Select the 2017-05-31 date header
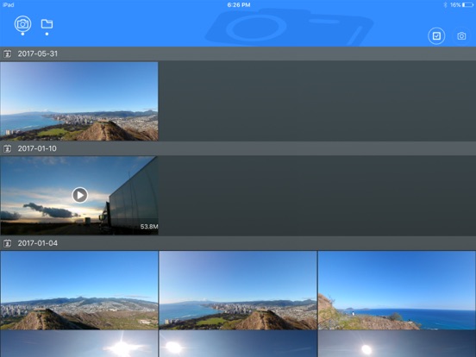The image size is (476, 357). tap(238, 53)
